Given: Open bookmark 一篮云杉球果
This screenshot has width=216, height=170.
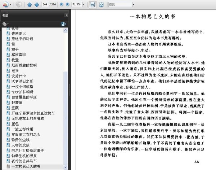Looking at the screenshot, I should click(22, 129).
